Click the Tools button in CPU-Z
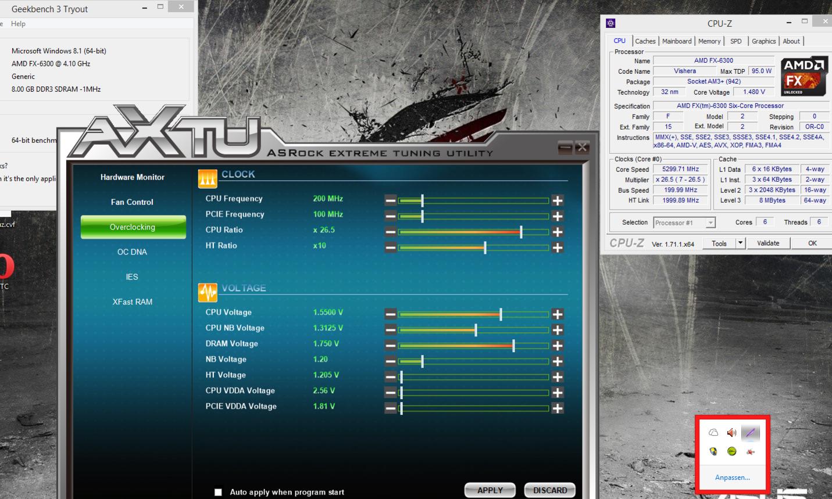The image size is (832, 499). coord(719,243)
